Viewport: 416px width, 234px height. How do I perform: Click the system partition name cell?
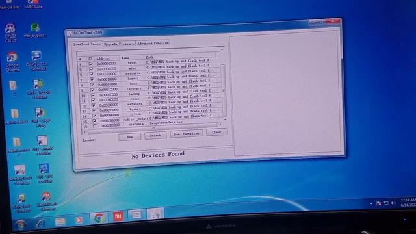pyautogui.click(x=135, y=114)
